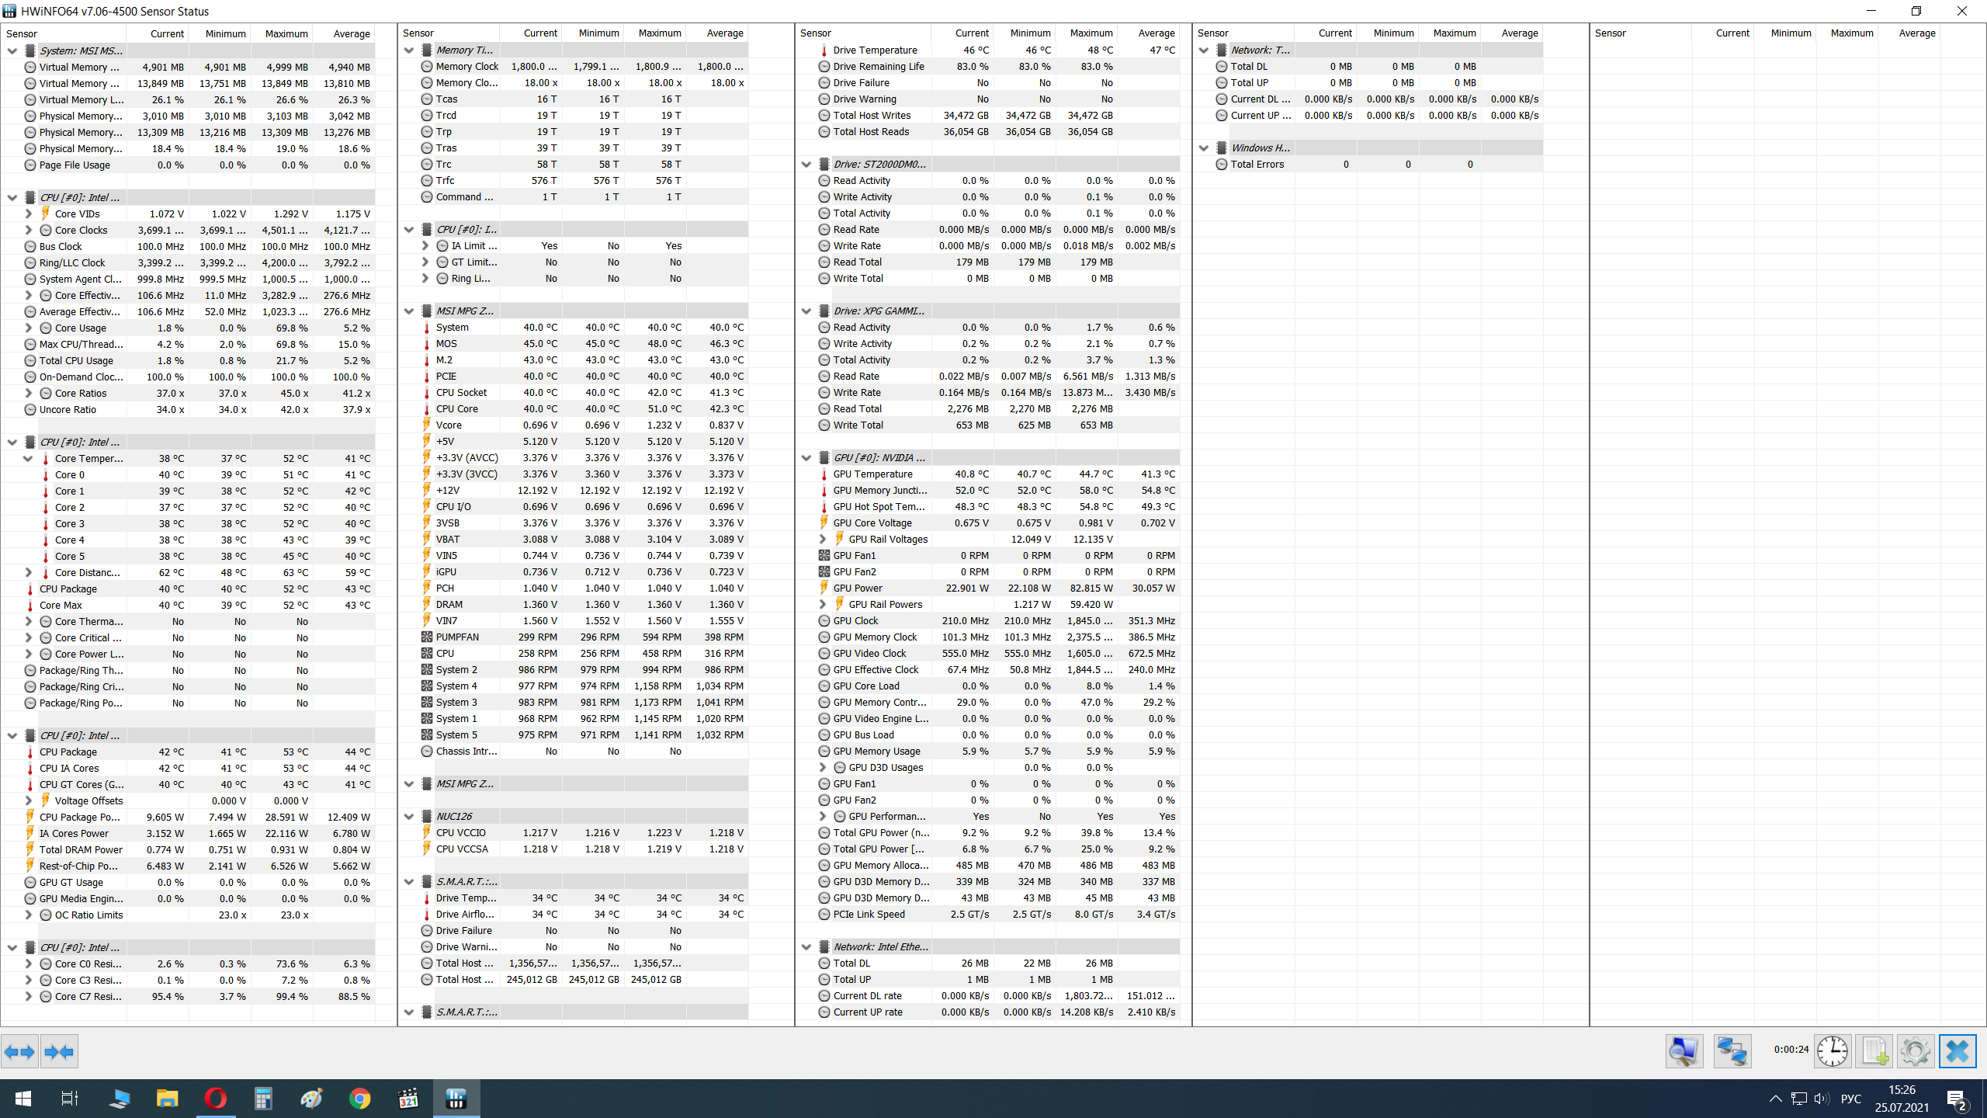This screenshot has height=1118, width=1987.
Task: Open Opera from the taskbar
Action: coord(215,1098)
